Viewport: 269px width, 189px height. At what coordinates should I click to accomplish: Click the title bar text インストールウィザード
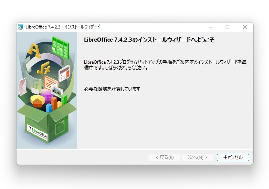(x=82, y=27)
